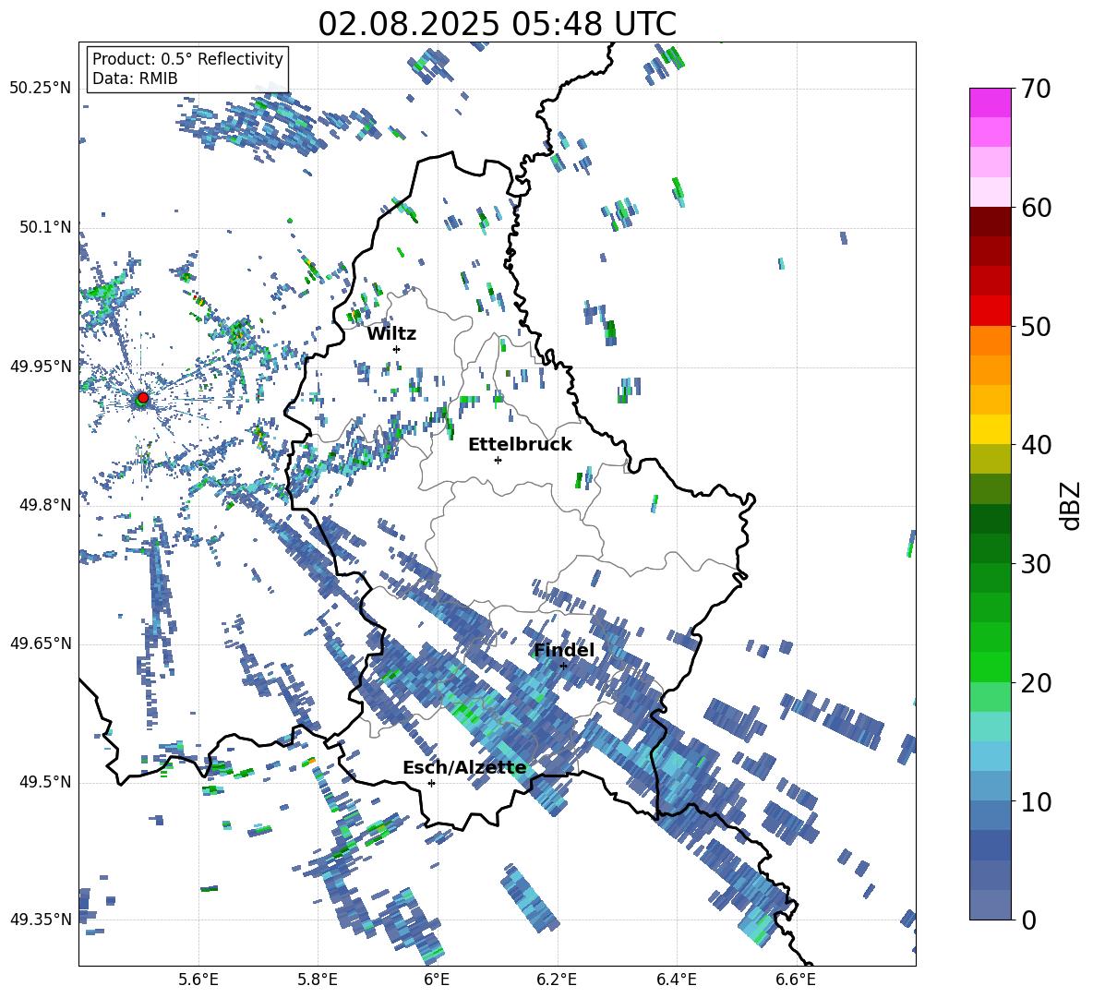Click the colorbar 70 tick label
This screenshot has width=1093, height=998.
click(x=1036, y=90)
